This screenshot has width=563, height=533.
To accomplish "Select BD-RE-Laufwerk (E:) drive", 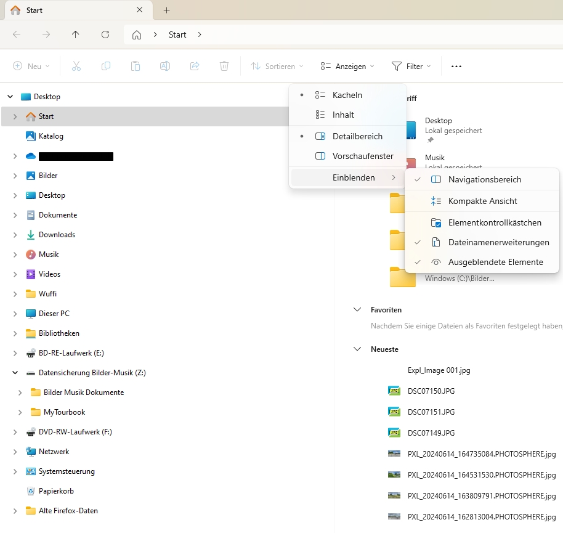I will (x=71, y=353).
